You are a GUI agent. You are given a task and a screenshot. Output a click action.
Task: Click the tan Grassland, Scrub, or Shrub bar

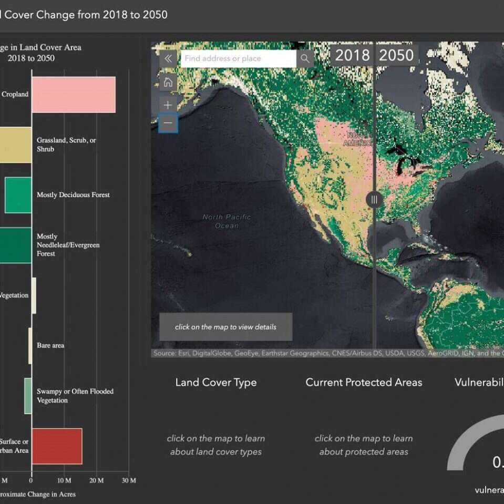point(15,145)
